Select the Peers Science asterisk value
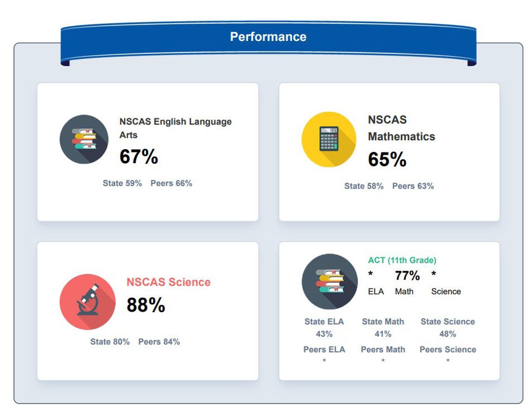This screenshot has width=530, height=412. (448, 359)
